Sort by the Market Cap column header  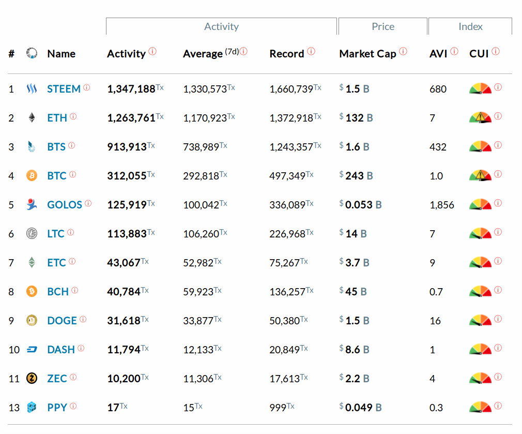pos(368,54)
